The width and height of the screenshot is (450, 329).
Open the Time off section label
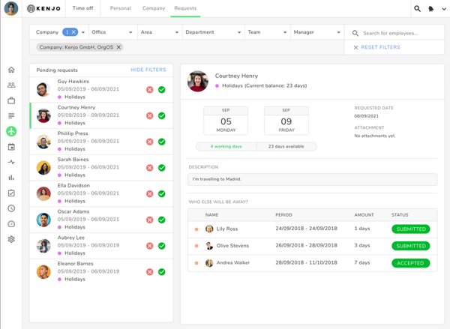click(x=82, y=8)
